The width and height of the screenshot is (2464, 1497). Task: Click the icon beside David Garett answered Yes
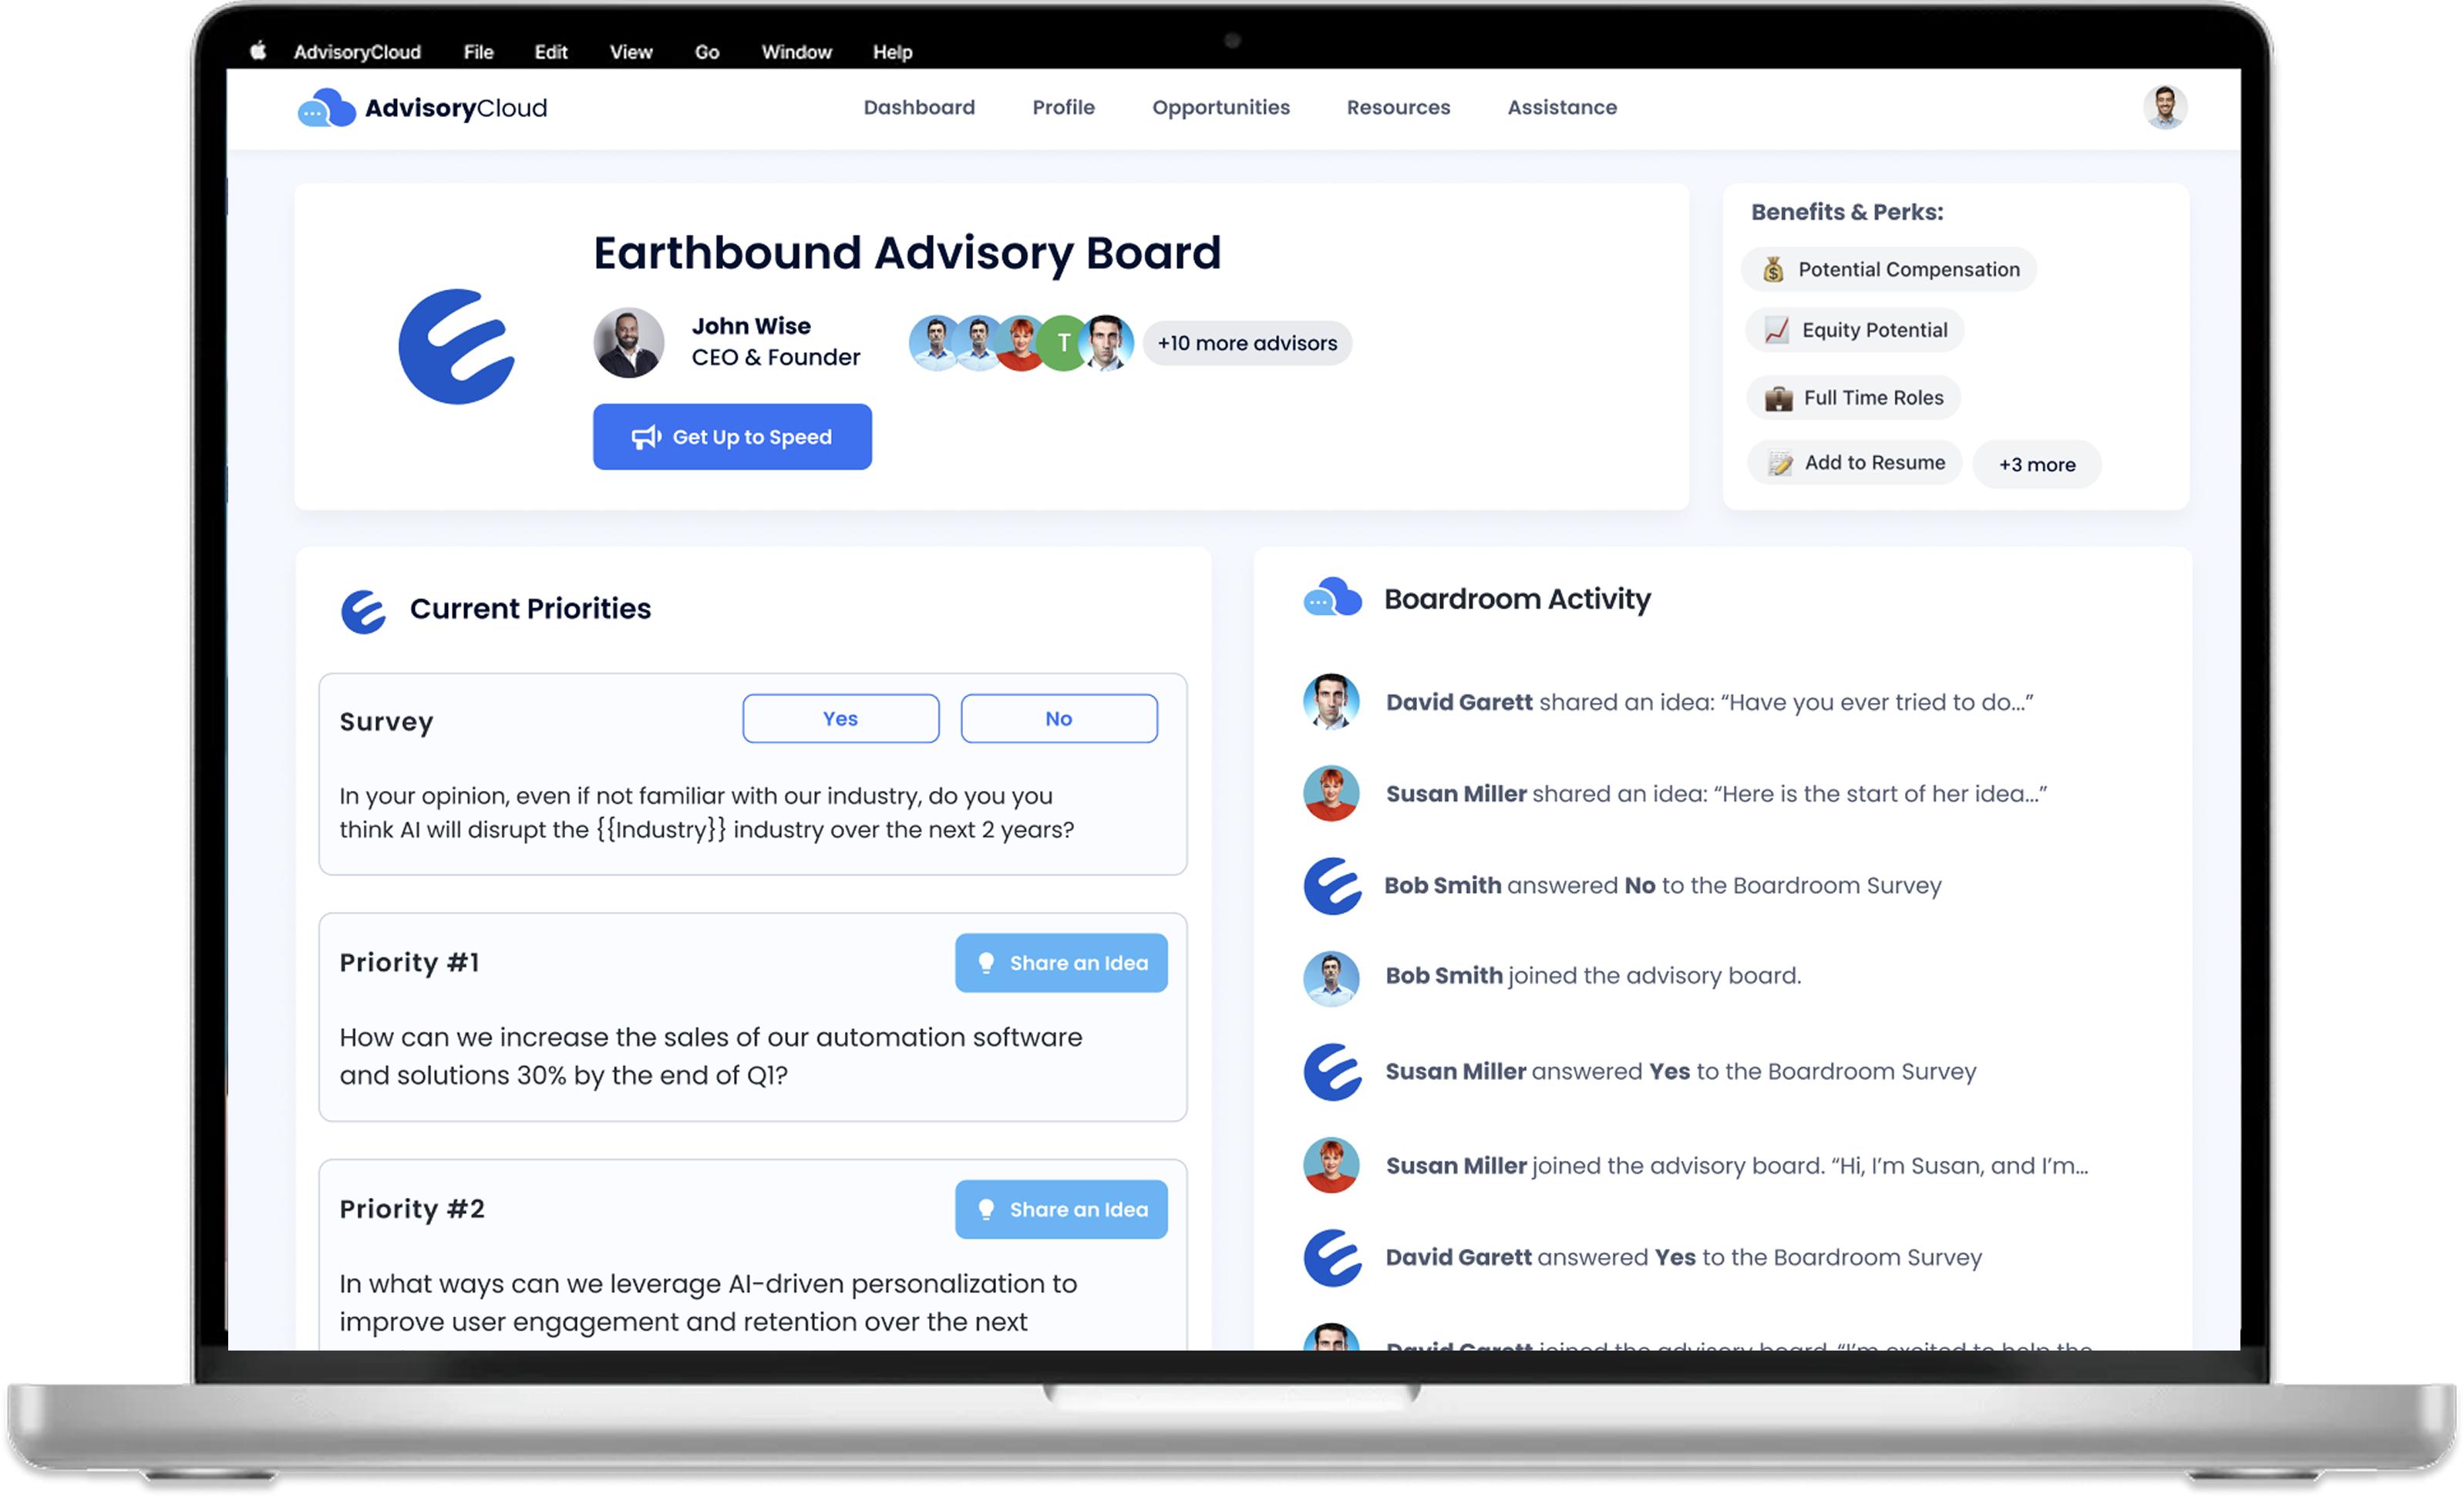click(x=1332, y=1257)
